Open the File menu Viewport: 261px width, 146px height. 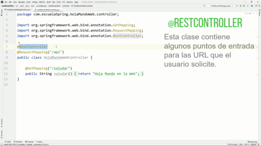click(6, 2)
